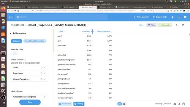Refresh the question results

click(x=183, y=25)
